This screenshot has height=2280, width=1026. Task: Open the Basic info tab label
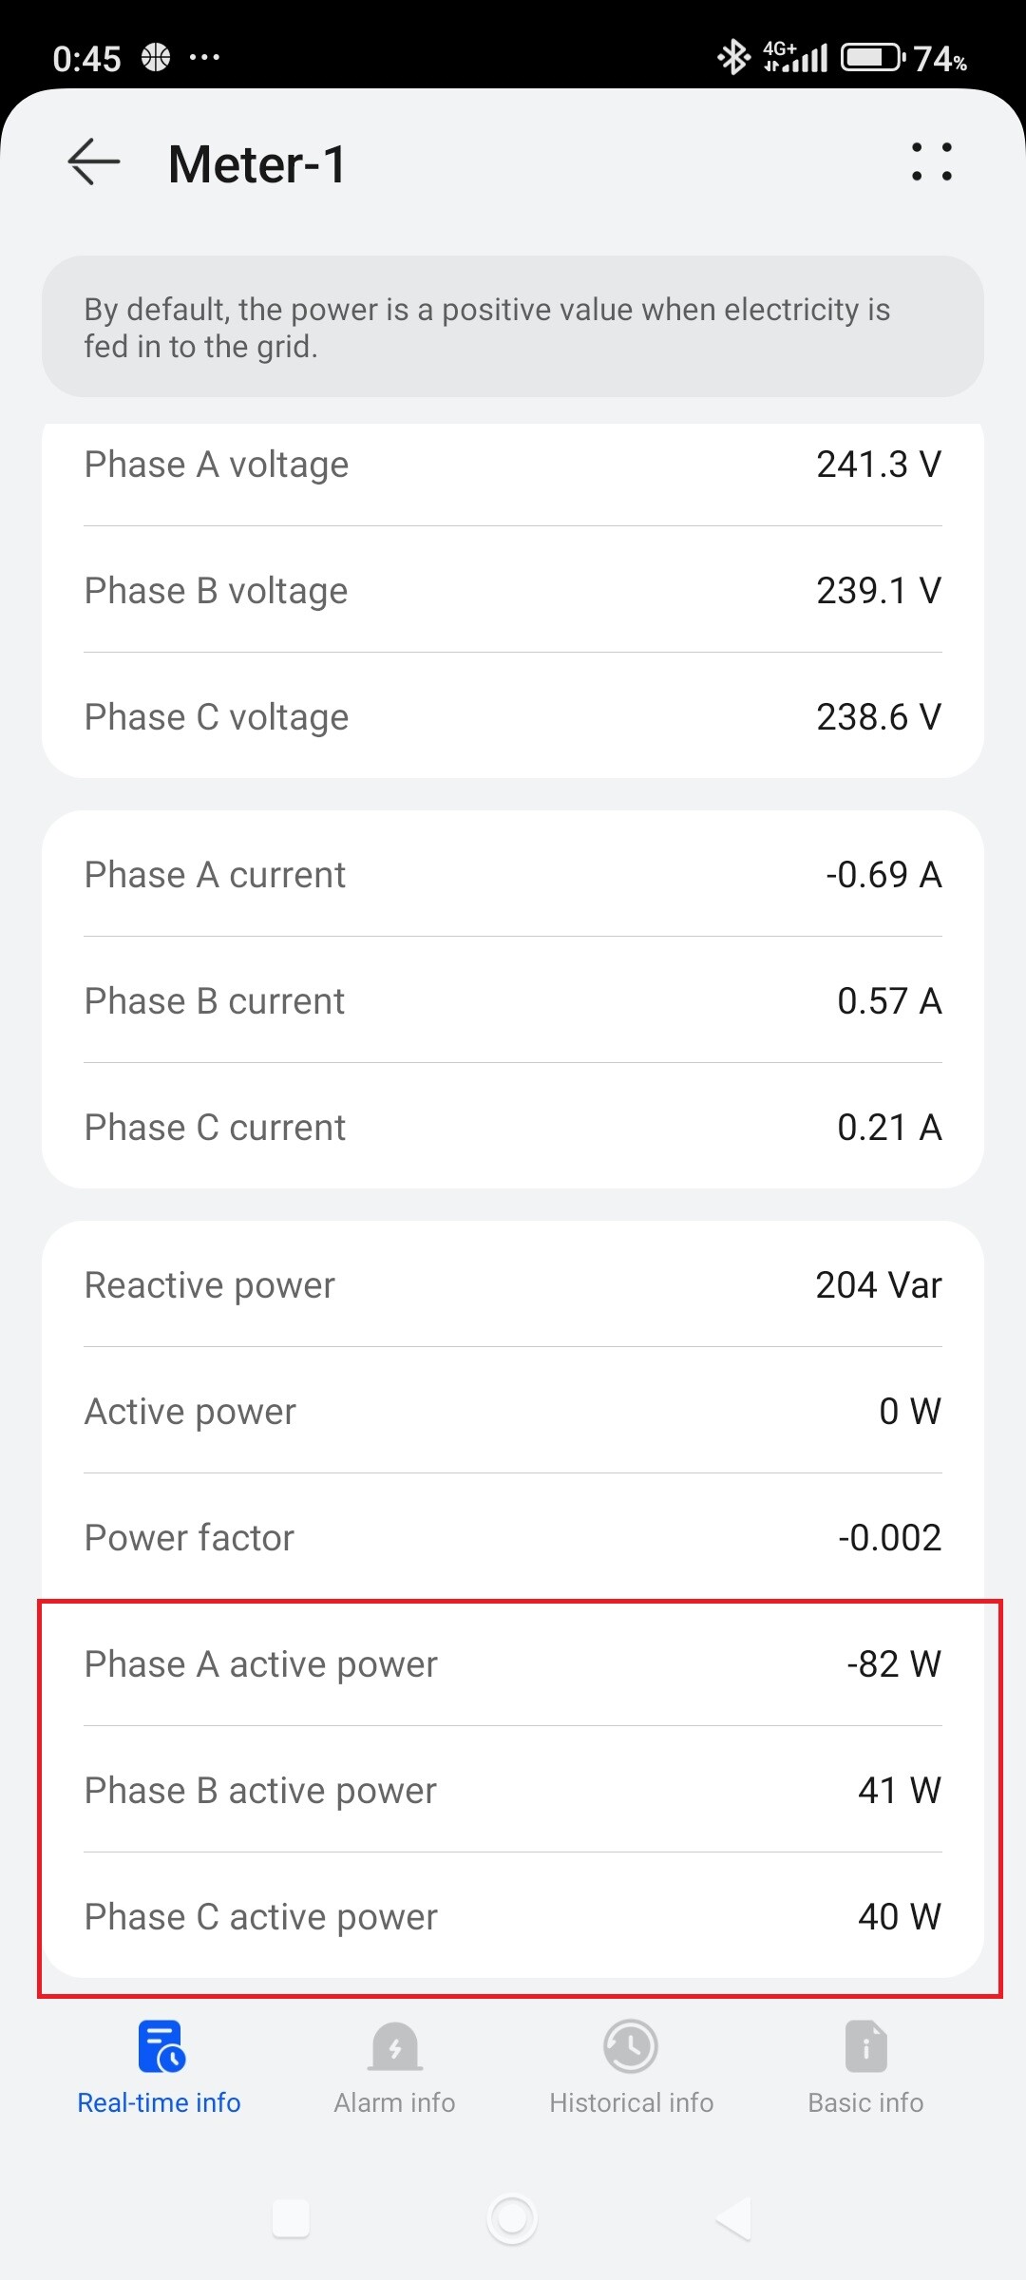(865, 2103)
